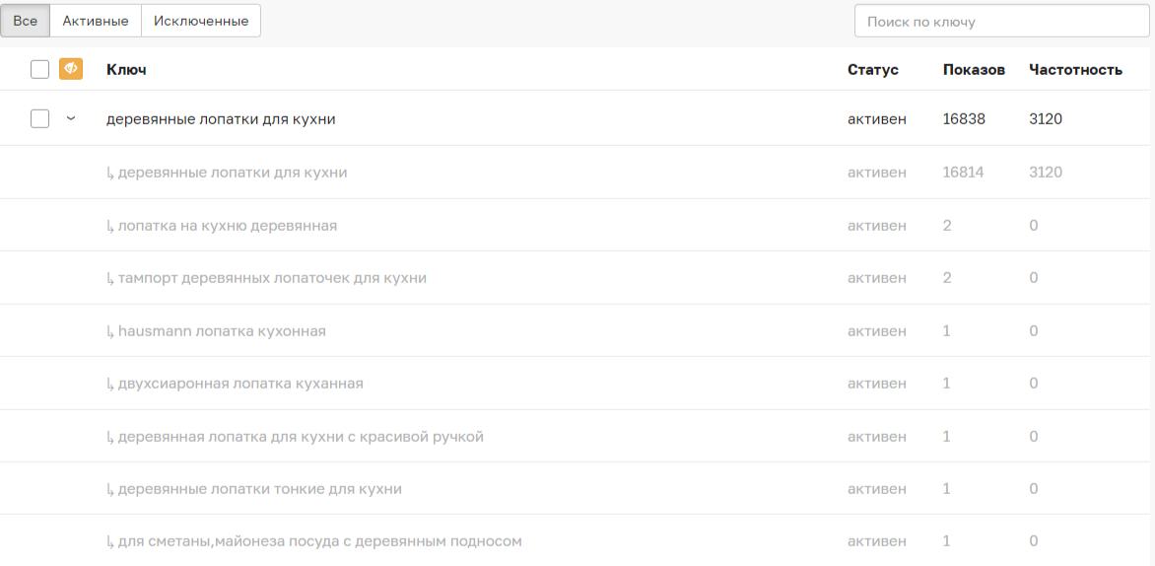Focus the Поиск по ключу search field

(1000, 22)
